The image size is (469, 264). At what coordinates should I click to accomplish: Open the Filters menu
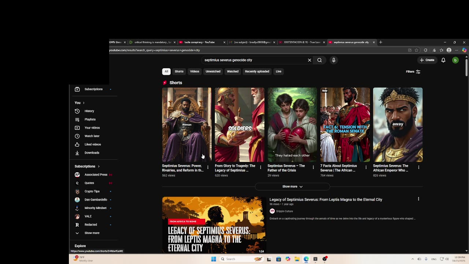[413, 72]
